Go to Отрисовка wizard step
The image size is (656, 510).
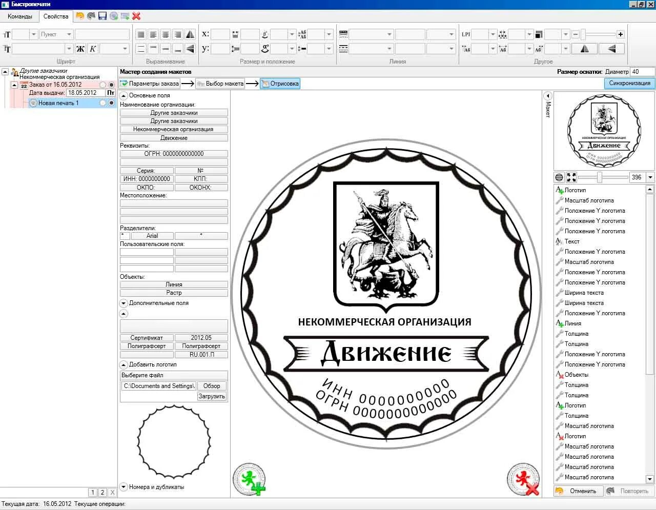point(280,84)
